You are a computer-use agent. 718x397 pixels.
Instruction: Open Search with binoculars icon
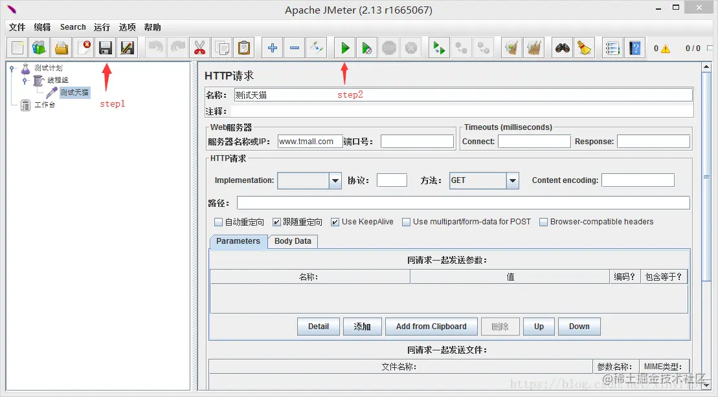563,48
